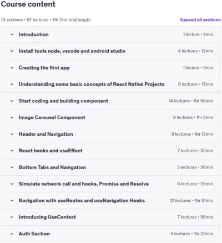Open the Header and Navigation chevron

[x=12, y=134]
